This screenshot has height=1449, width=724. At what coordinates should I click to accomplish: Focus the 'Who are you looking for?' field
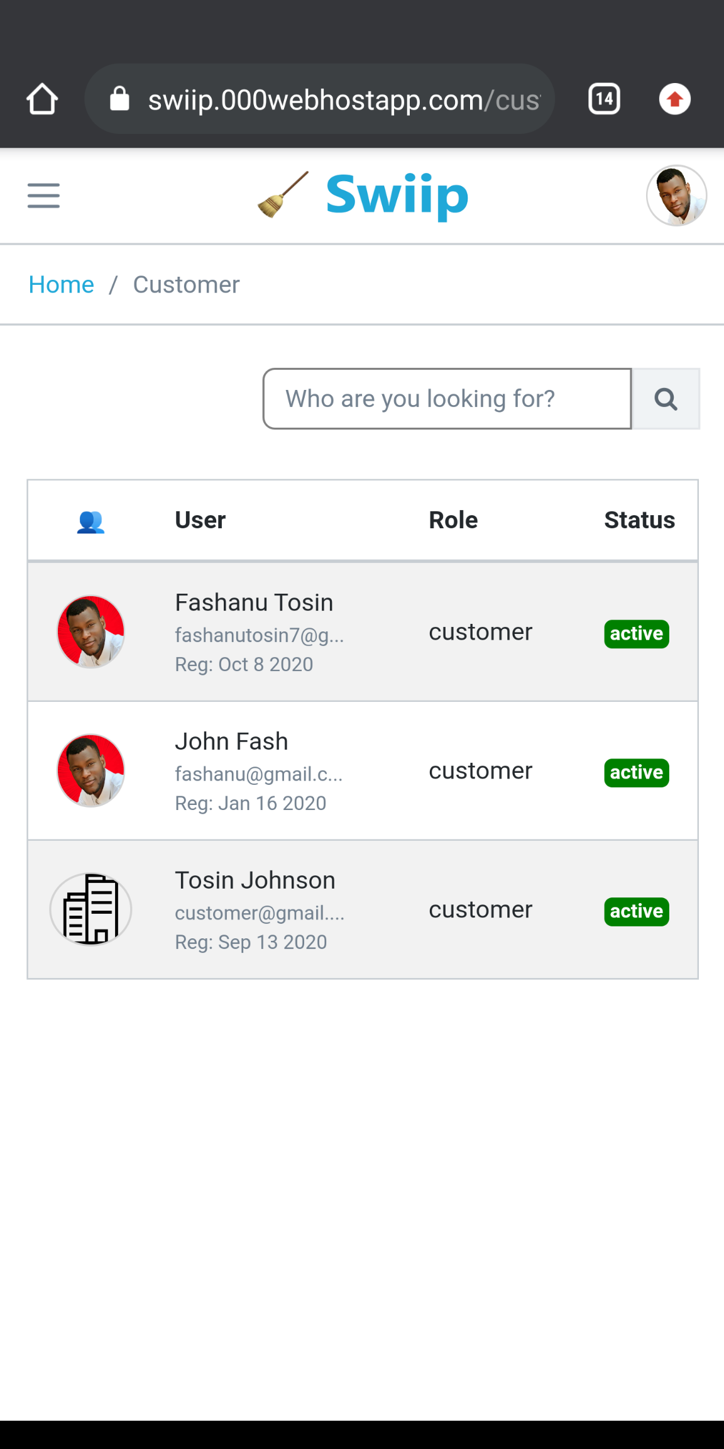(447, 399)
